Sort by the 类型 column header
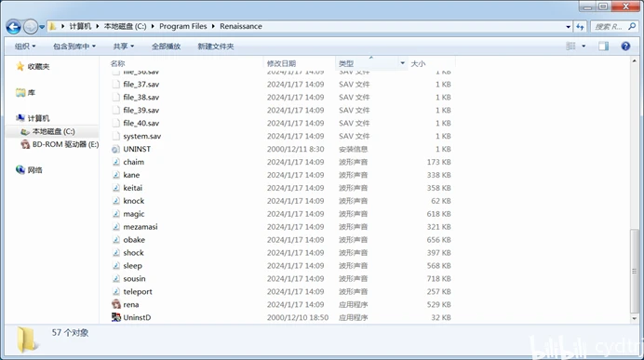 346,63
